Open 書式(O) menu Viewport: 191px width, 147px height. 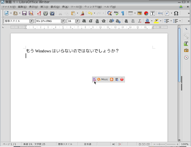coord(55,7)
